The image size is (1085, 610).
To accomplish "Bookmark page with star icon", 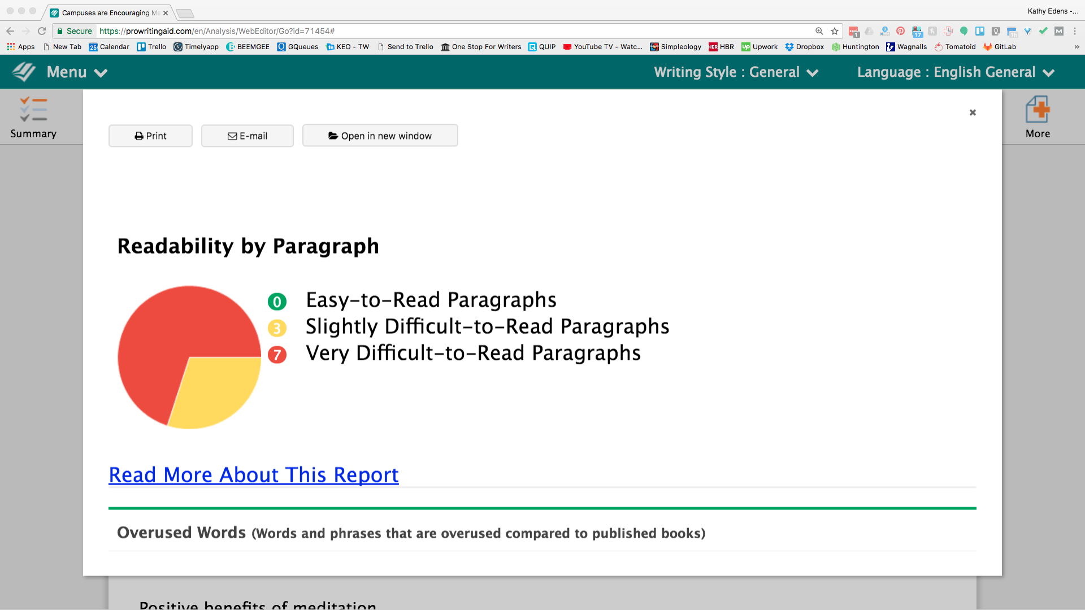I will [835, 31].
